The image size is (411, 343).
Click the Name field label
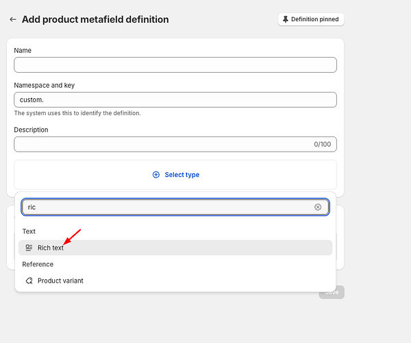pos(23,51)
